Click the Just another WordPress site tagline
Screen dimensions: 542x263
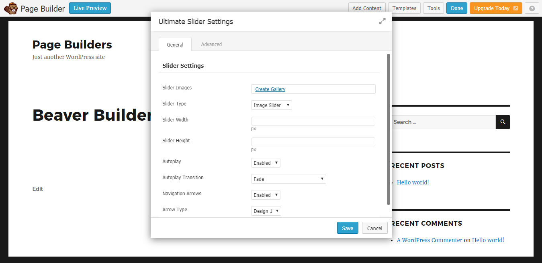pos(69,57)
